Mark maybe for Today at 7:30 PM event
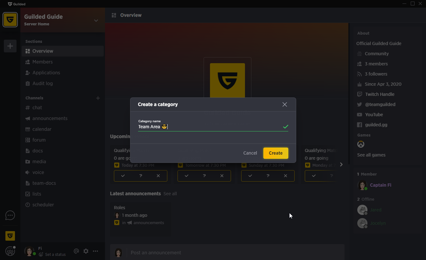426x260 pixels. tap(141, 176)
